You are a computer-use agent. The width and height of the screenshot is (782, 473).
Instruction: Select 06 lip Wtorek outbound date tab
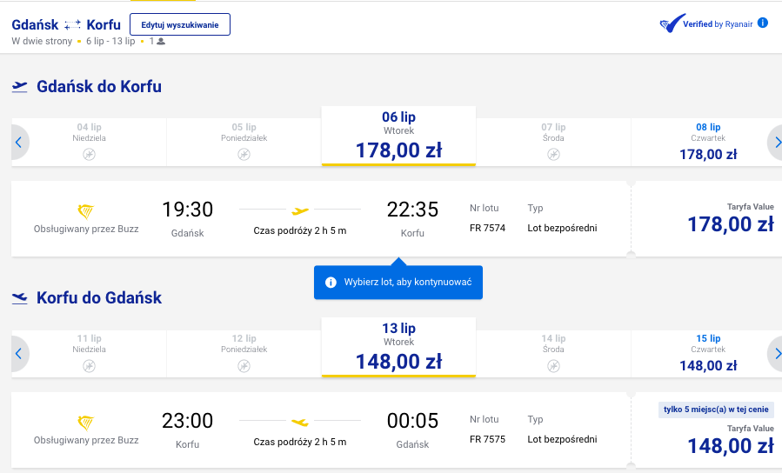pyautogui.click(x=398, y=136)
